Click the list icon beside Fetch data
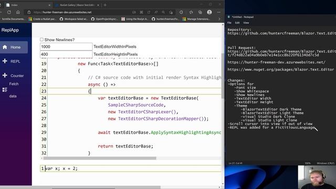 (x=5, y=90)
